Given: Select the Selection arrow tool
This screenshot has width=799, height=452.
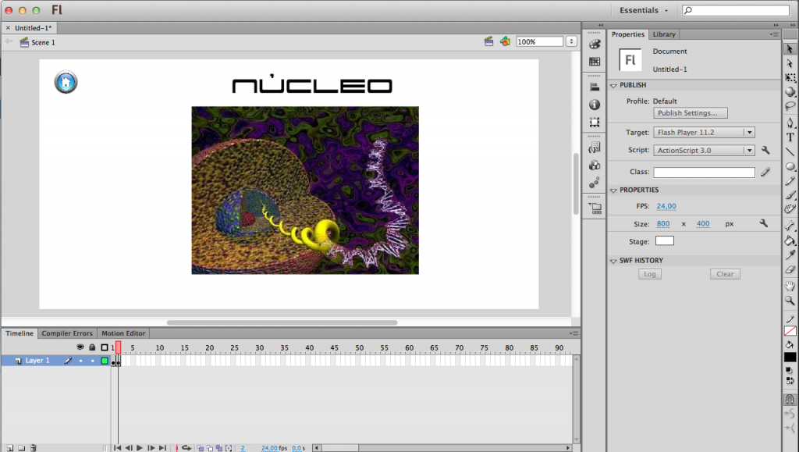Looking at the screenshot, I should coord(790,49).
